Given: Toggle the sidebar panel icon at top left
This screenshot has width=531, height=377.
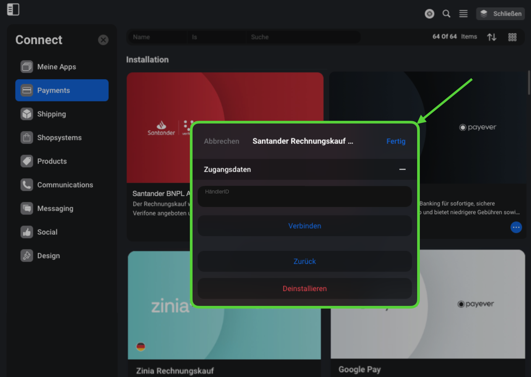Looking at the screenshot, I should [x=13, y=10].
